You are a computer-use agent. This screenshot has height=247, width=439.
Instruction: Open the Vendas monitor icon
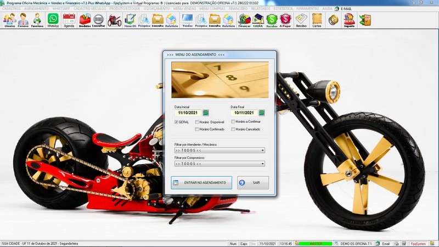(x=187, y=20)
